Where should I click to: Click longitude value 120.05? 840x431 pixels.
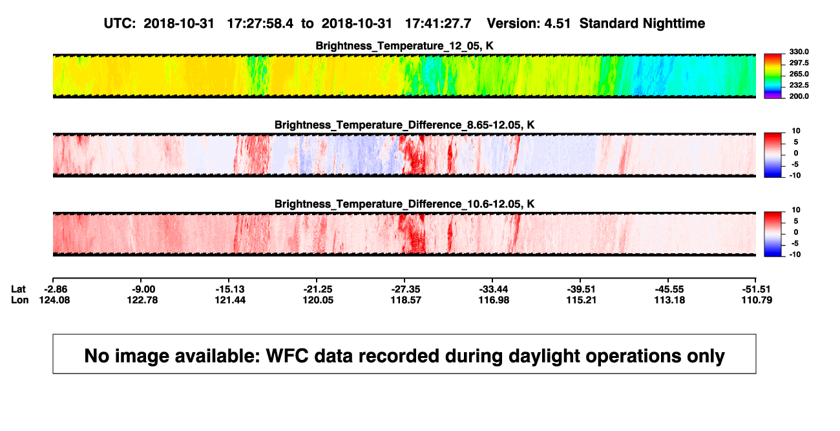pos(318,300)
